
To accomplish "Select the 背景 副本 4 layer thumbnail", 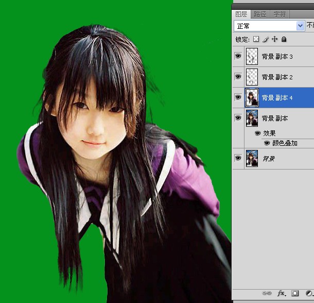I will coord(252,98).
